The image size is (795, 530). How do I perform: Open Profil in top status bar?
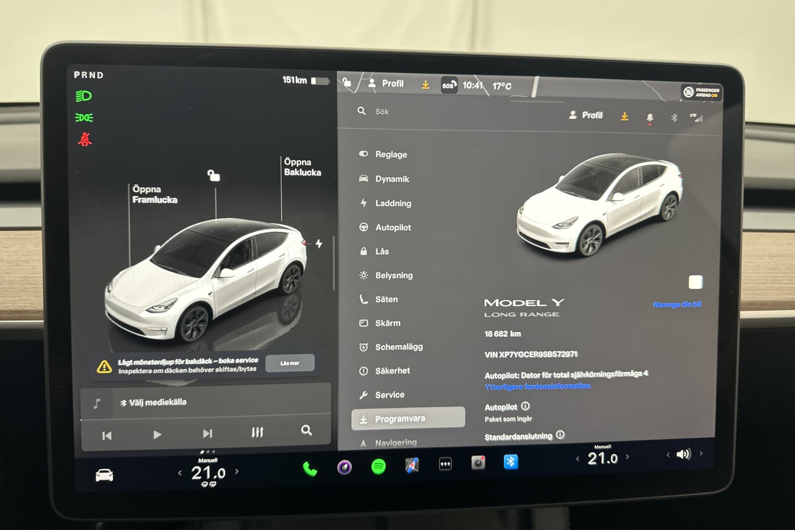point(386,83)
